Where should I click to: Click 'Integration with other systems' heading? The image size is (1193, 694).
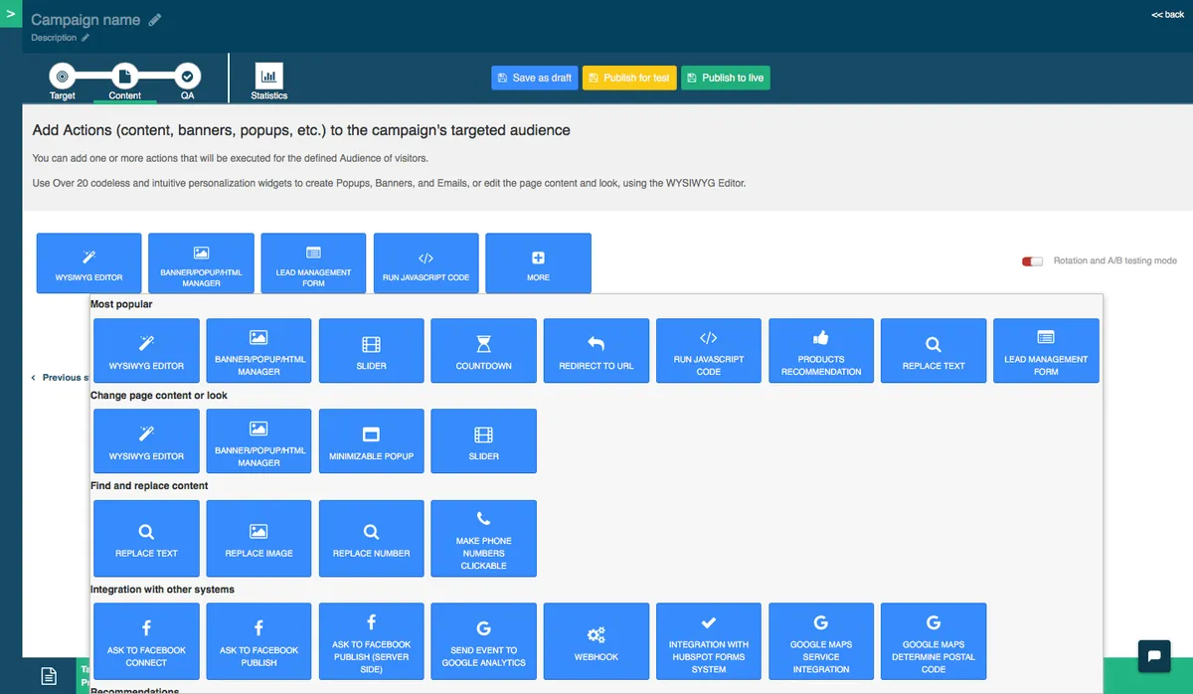pos(162,590)
